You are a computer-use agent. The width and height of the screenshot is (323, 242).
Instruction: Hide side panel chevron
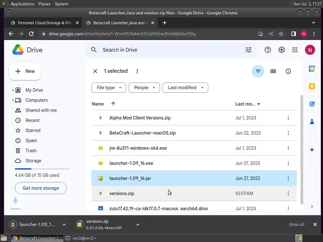(312, 206)
